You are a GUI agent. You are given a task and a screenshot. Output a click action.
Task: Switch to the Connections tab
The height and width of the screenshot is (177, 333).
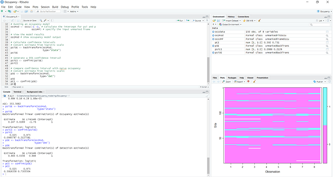click(x=243, y=17)
